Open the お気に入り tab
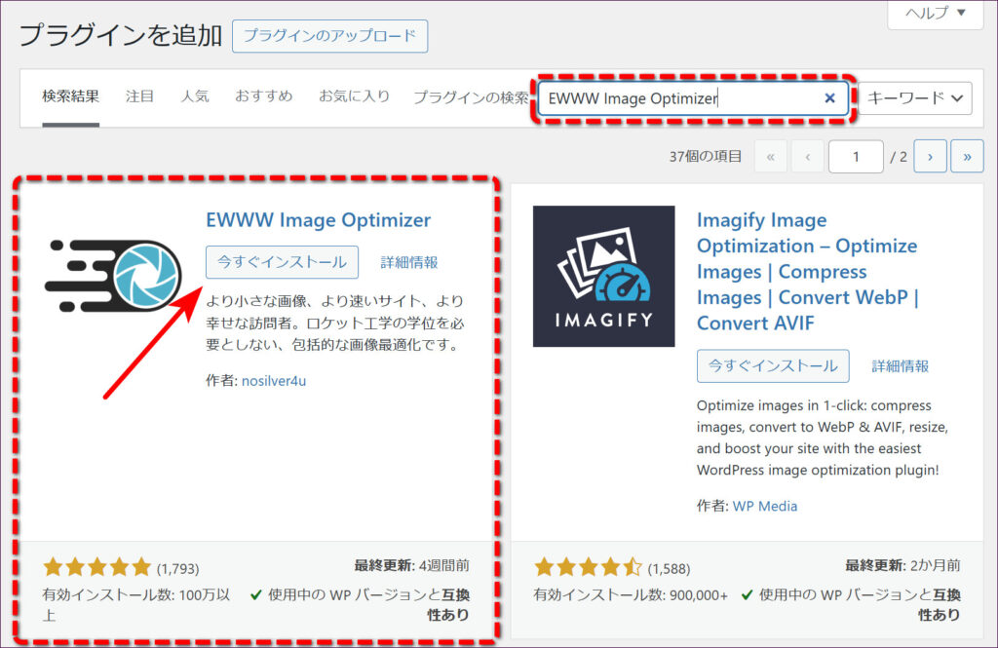 coord(354,96)
